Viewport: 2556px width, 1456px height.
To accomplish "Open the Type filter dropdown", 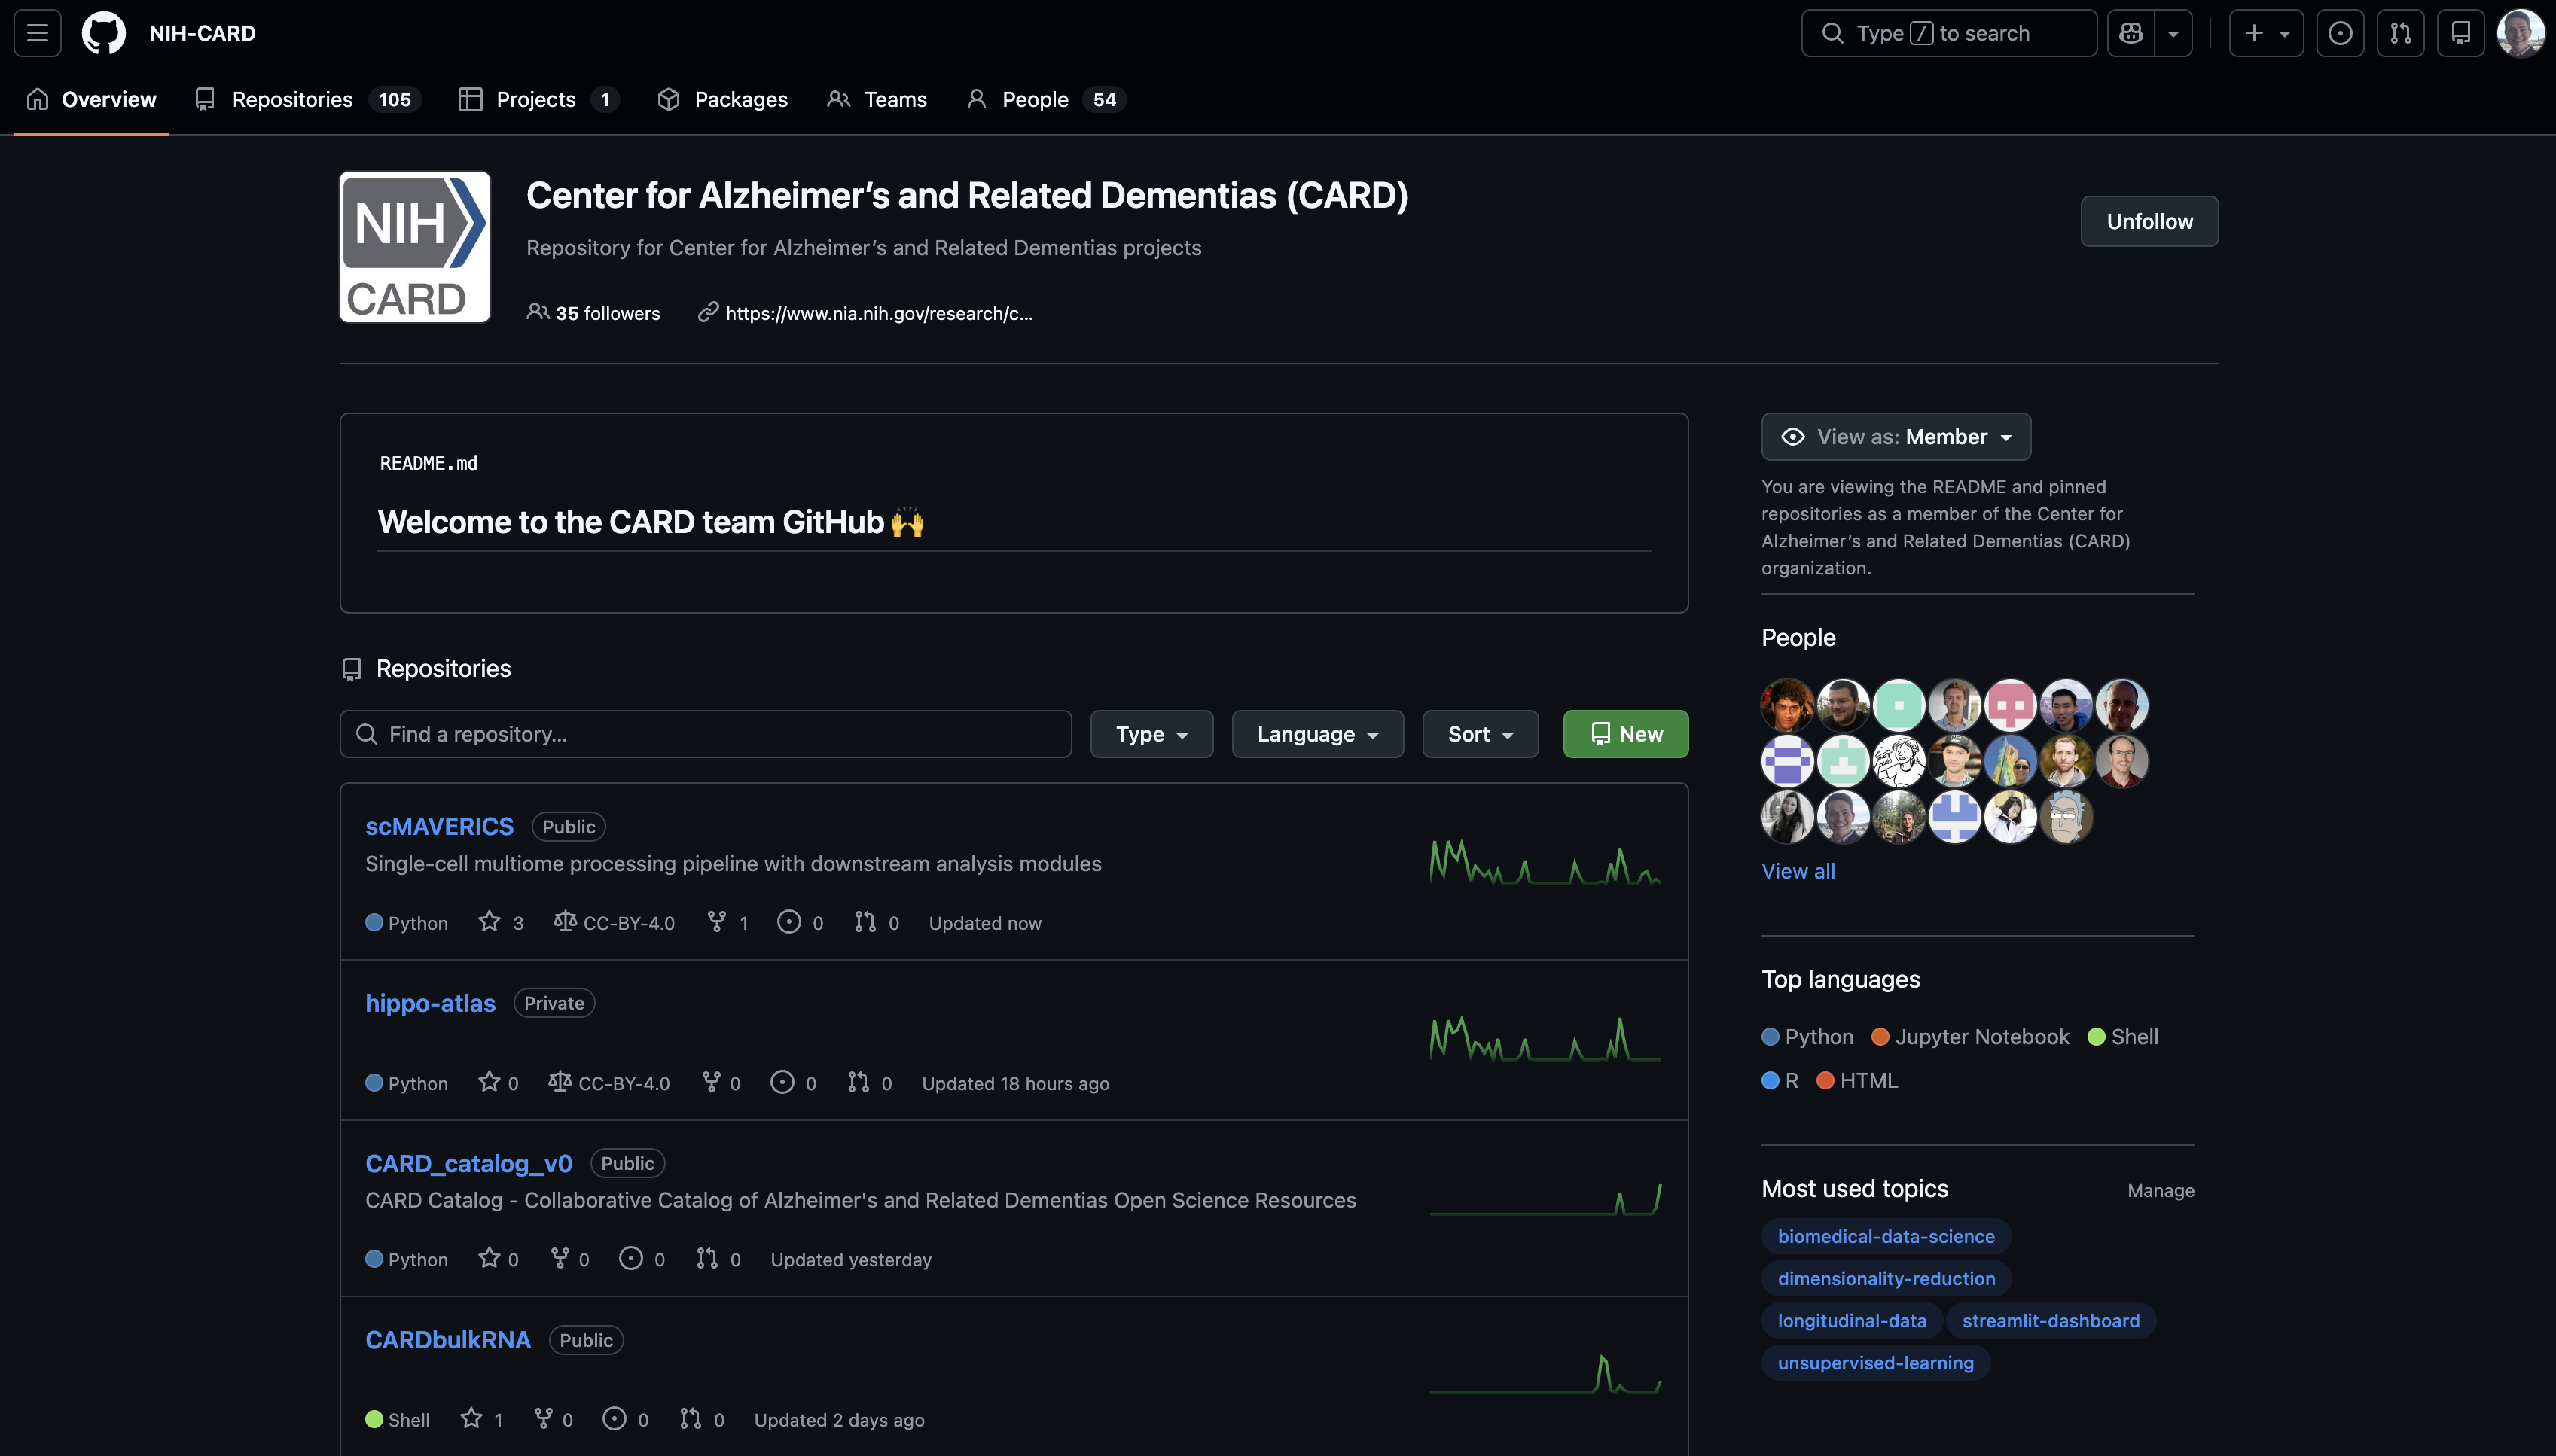I will tap(1152, 734).
